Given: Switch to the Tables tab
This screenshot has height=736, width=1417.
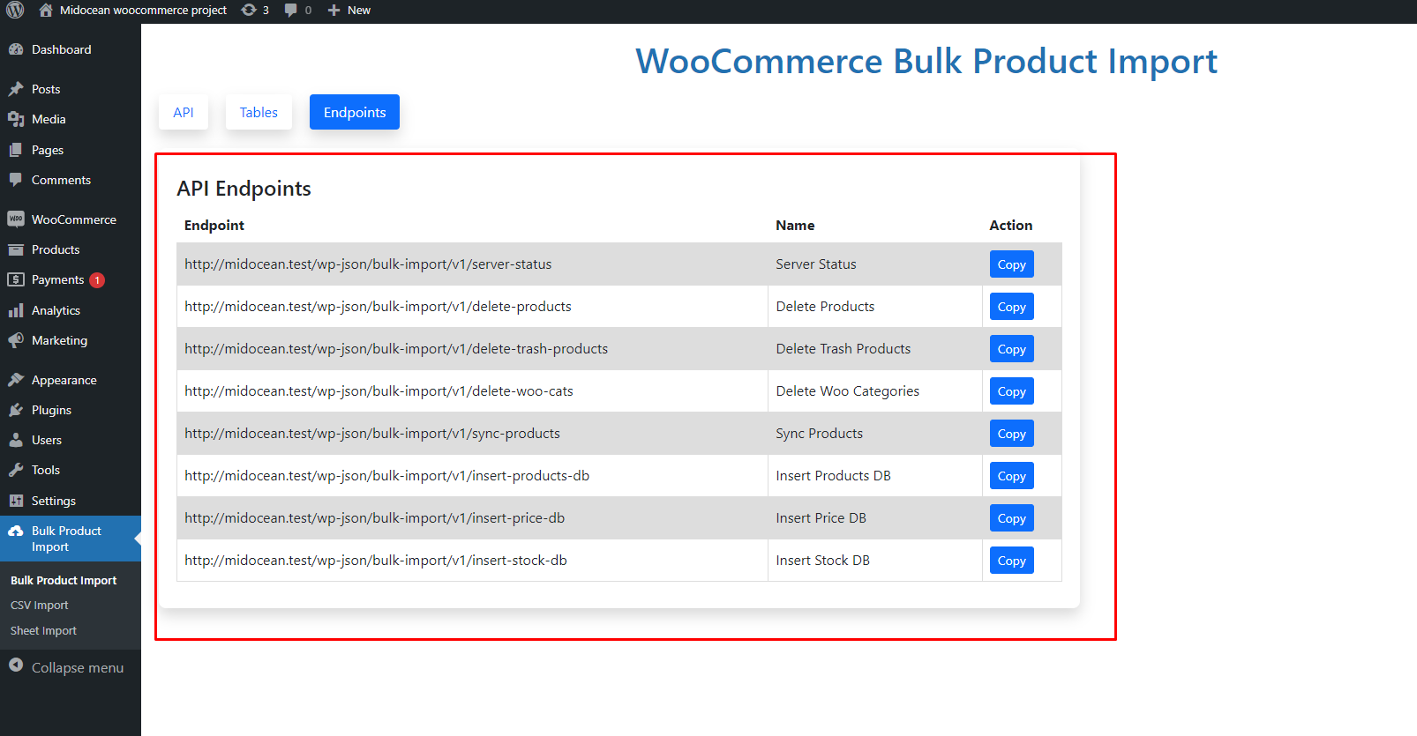Looking at the screenshot, I should tap(259, 112).
